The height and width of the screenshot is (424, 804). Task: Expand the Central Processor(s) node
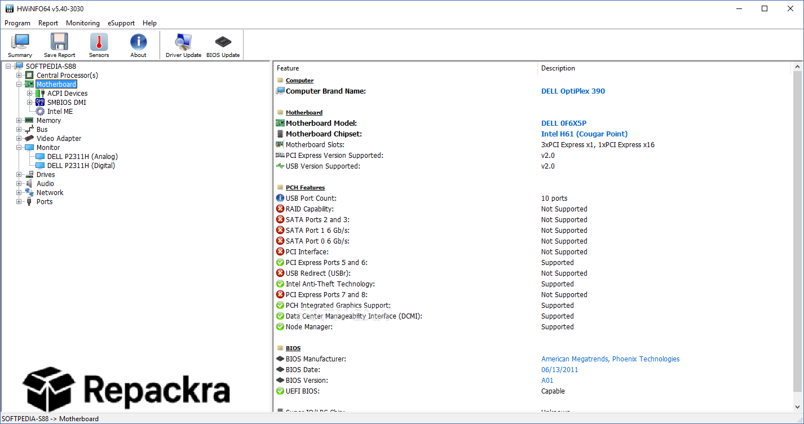(19, 76)
